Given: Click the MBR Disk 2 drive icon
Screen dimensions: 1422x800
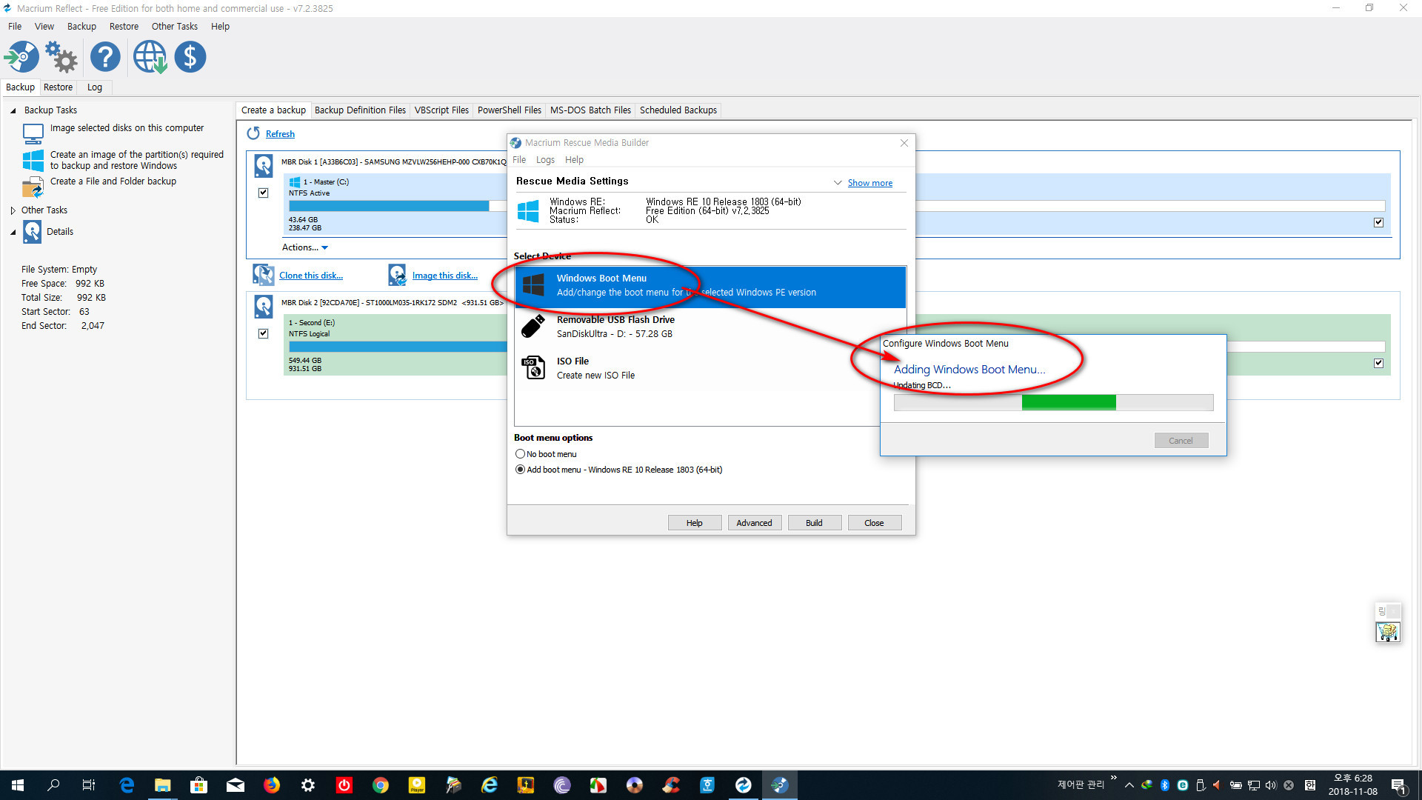Looking at the screenshot, I should click(263, 306).
